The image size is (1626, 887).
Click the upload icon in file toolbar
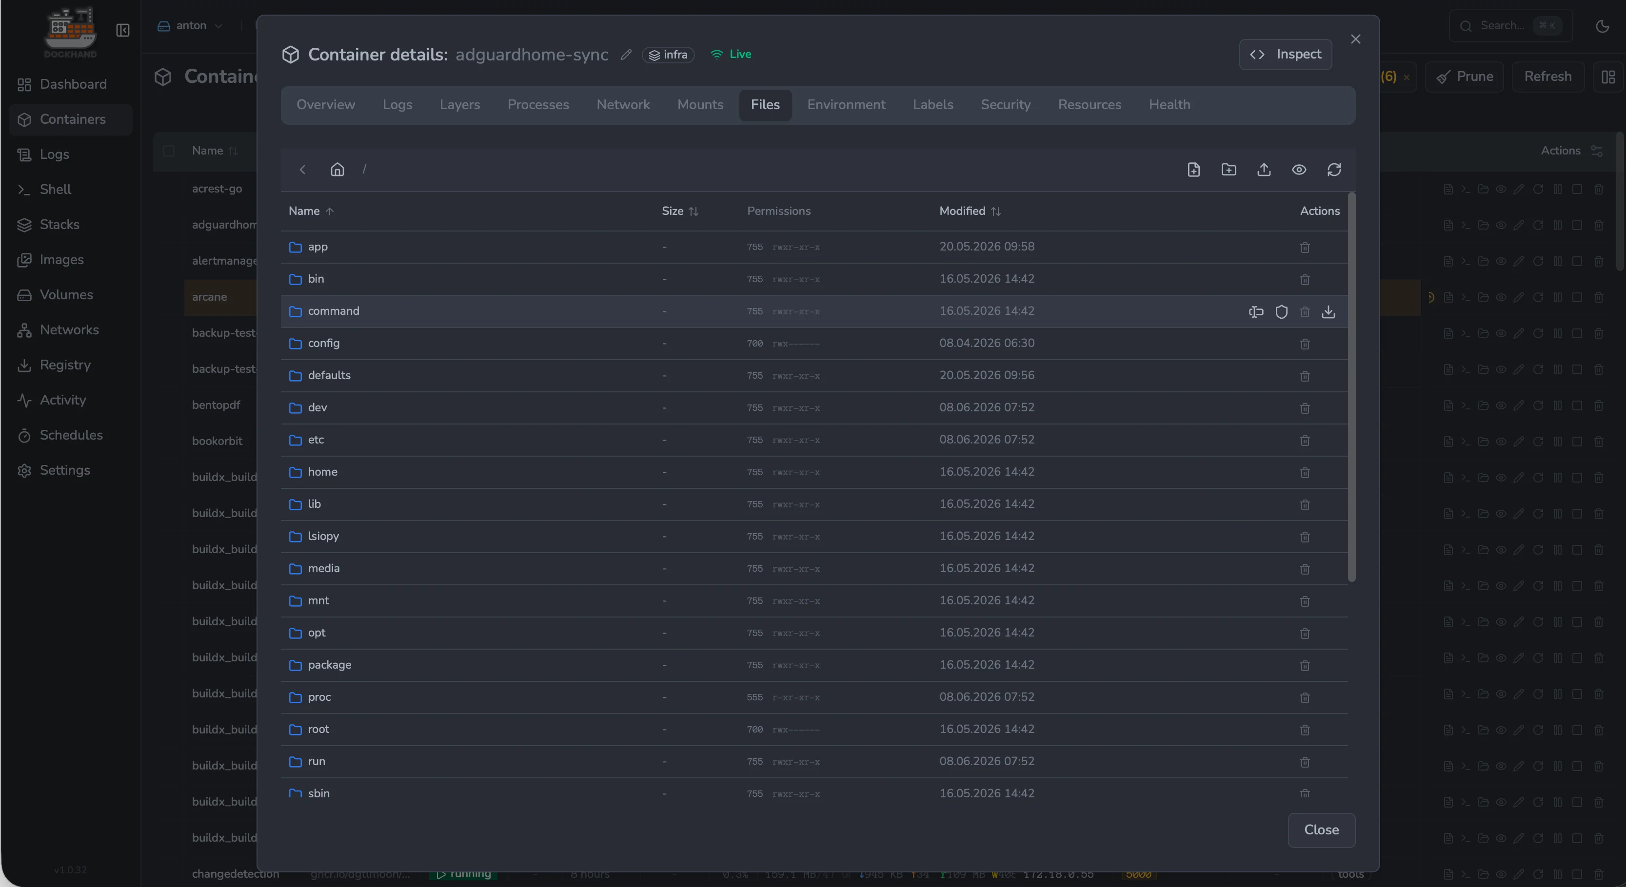click(x=1264, y=170)
